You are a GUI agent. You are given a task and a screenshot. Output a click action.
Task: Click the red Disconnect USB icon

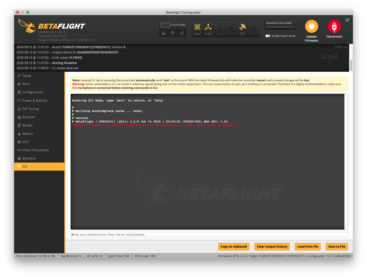[x=334, y=26]
